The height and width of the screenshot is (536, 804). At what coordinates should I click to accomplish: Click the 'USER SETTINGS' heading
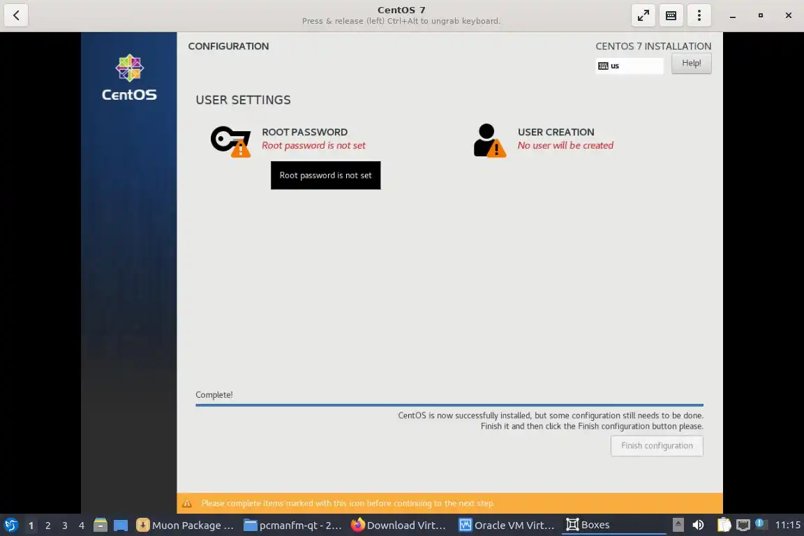(x=243, y=100)
